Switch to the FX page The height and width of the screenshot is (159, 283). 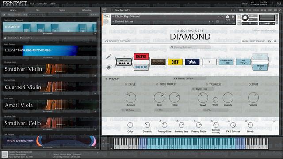click(270, 41)
